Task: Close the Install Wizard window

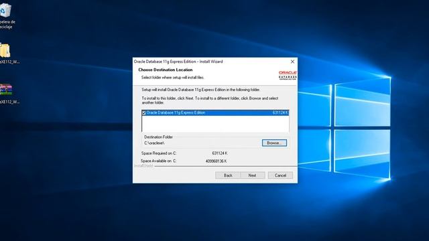Action: point(292,62)
